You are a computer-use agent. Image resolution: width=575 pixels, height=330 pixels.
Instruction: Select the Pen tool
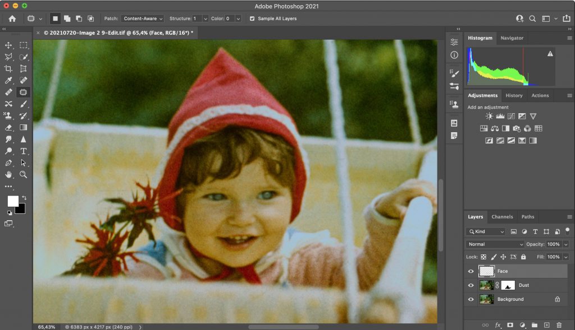[x=8, y=163]
